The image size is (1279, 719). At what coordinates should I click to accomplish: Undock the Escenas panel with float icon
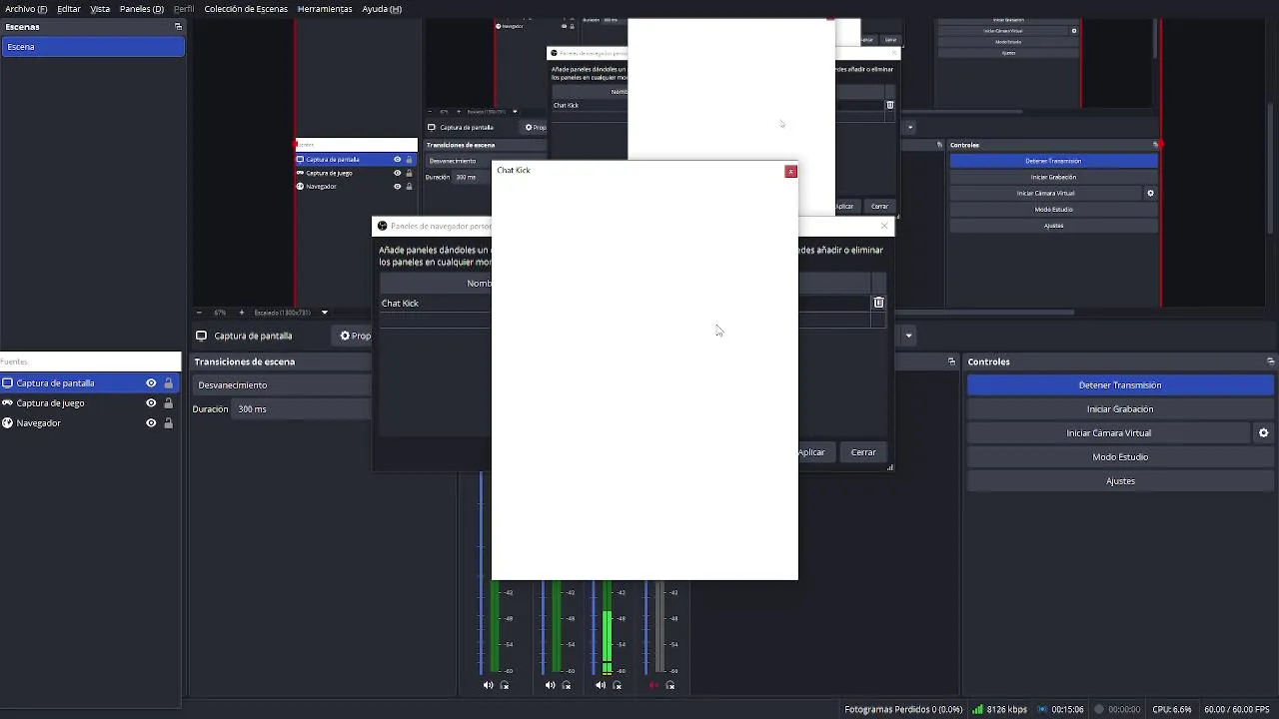point(178,27)
